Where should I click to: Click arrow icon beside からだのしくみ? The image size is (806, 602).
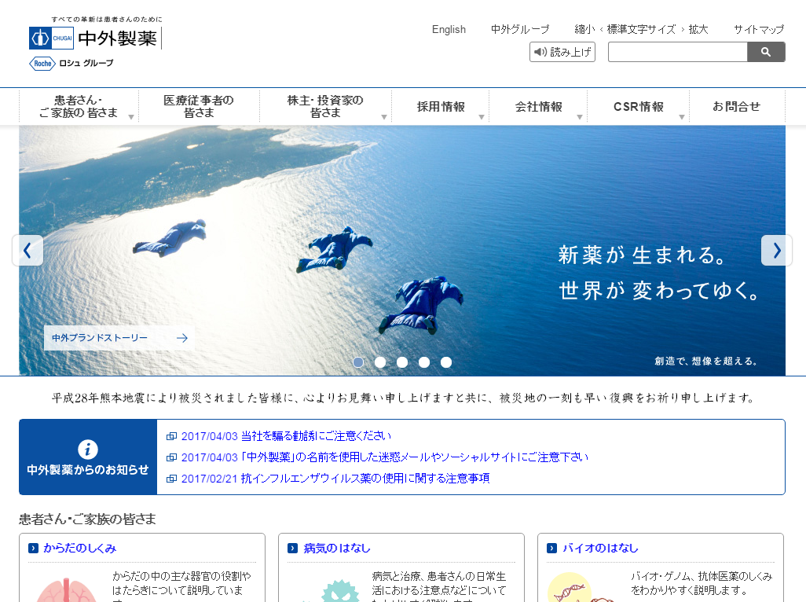(34, 548)
